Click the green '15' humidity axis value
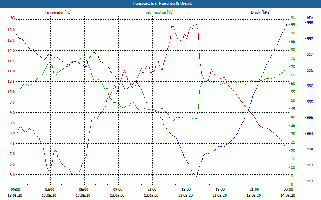This screenshot has width=321, height=200. 293,159
